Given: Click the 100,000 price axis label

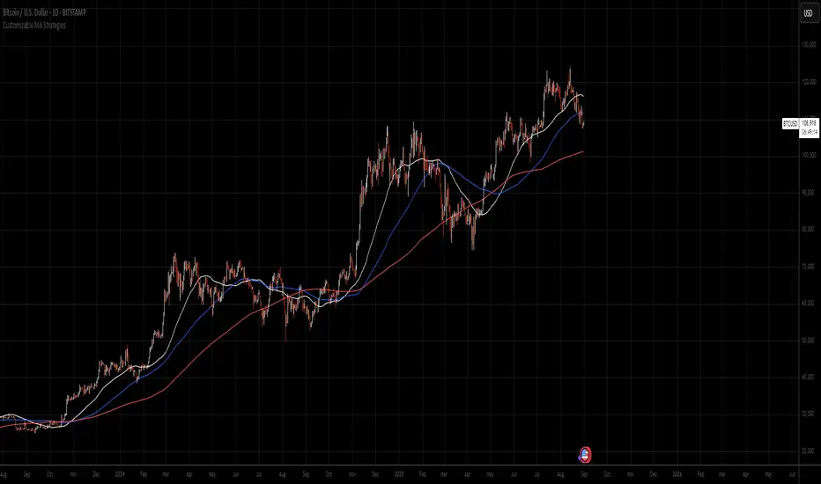Looking at the screenshot, I should click(x=809, y=156).
